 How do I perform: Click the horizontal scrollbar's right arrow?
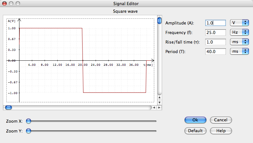point(159,108)
